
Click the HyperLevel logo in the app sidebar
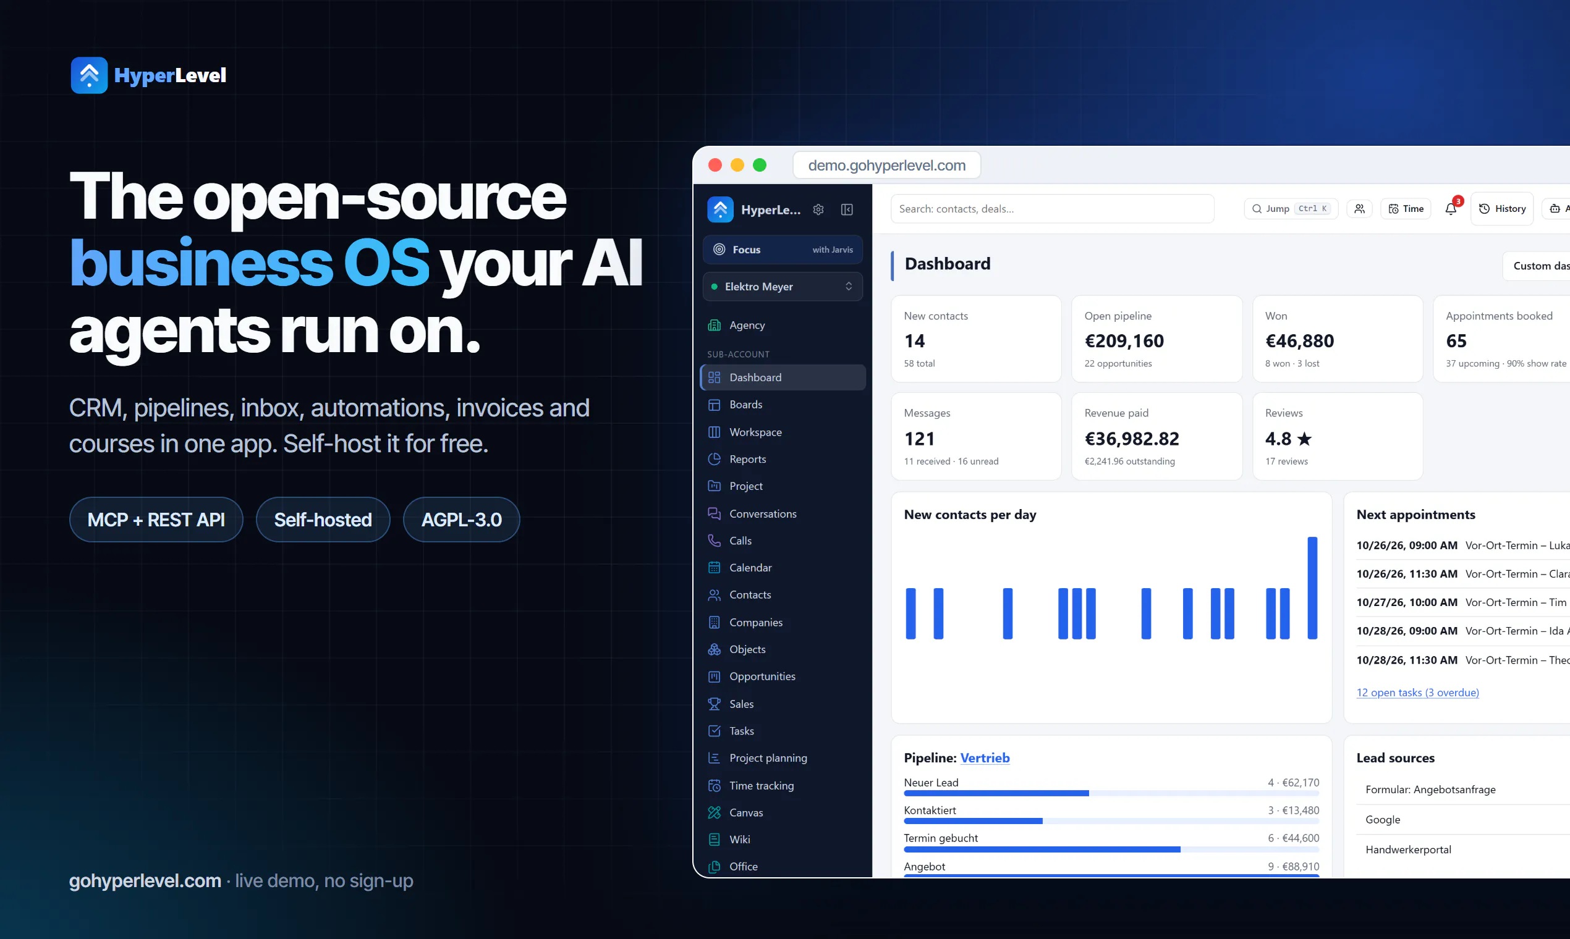720,209
